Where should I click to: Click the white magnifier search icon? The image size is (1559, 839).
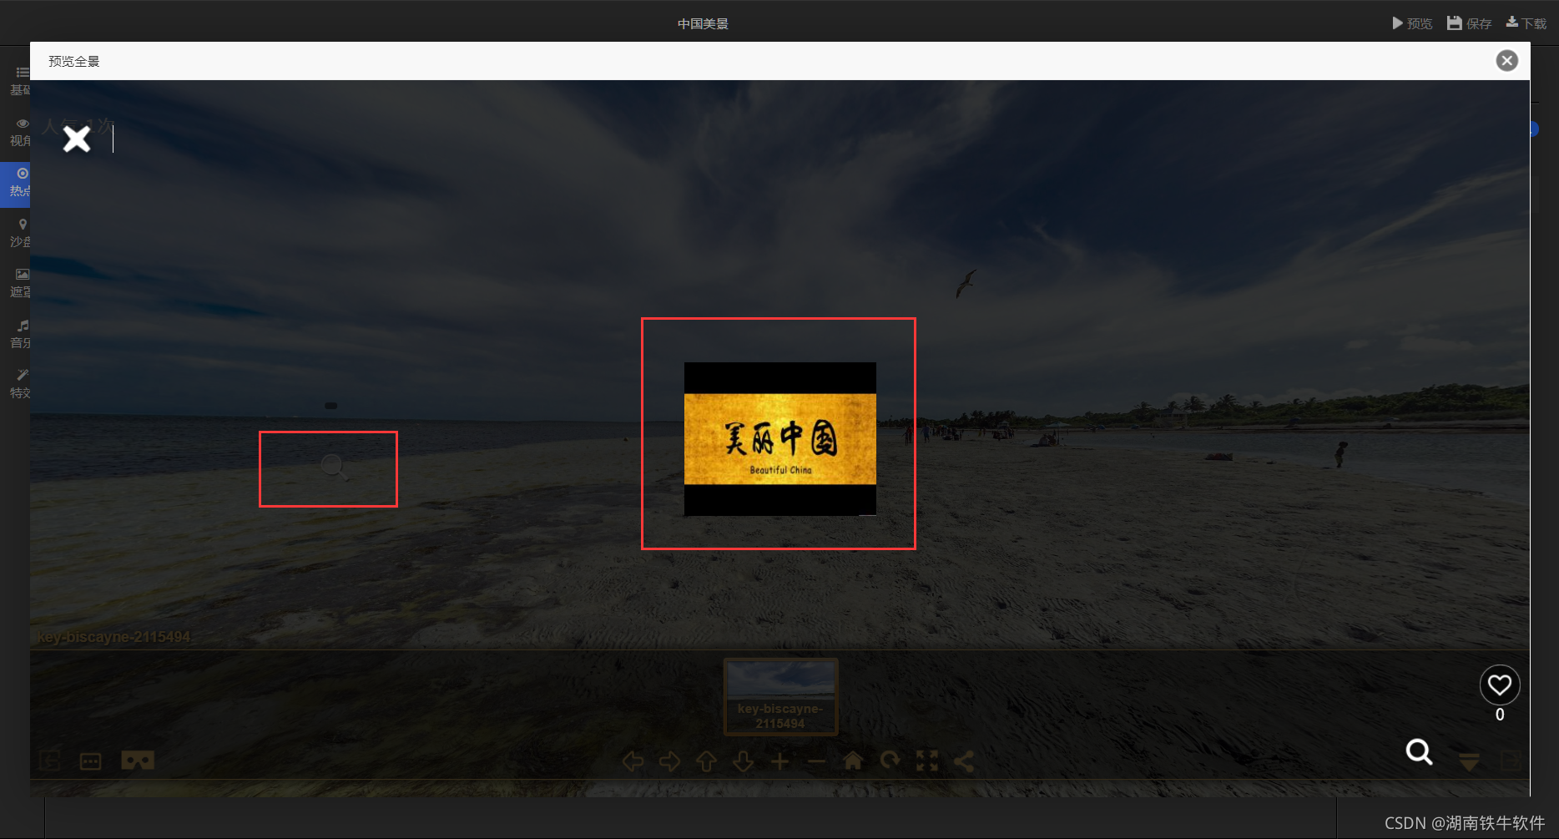pyautogui.click(x=1419, y=752)
